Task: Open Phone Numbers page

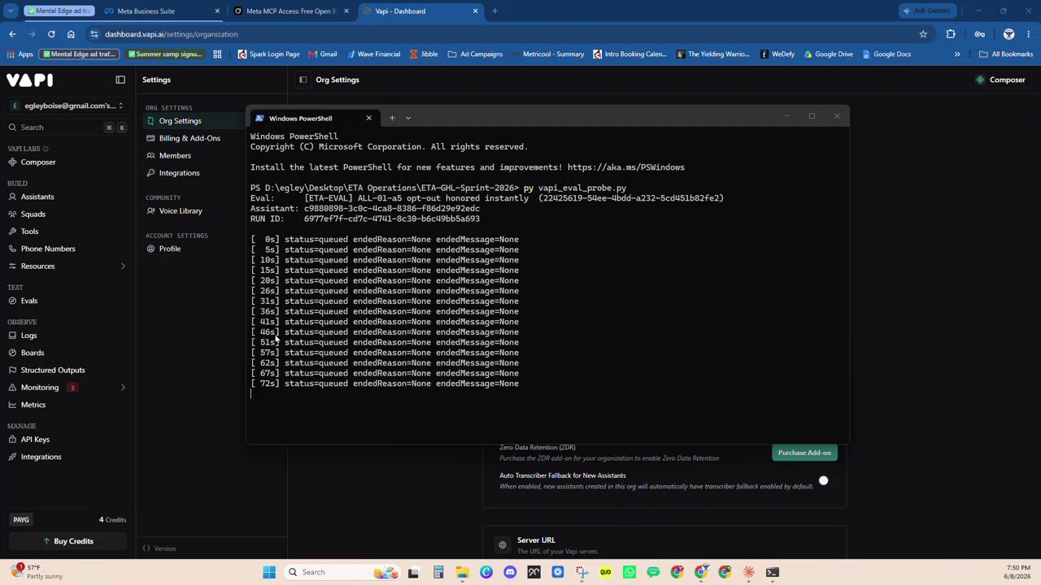Action: (48, 249)
